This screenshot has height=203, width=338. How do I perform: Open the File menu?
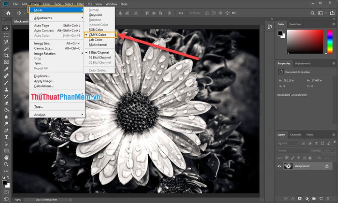click(15, 4)
